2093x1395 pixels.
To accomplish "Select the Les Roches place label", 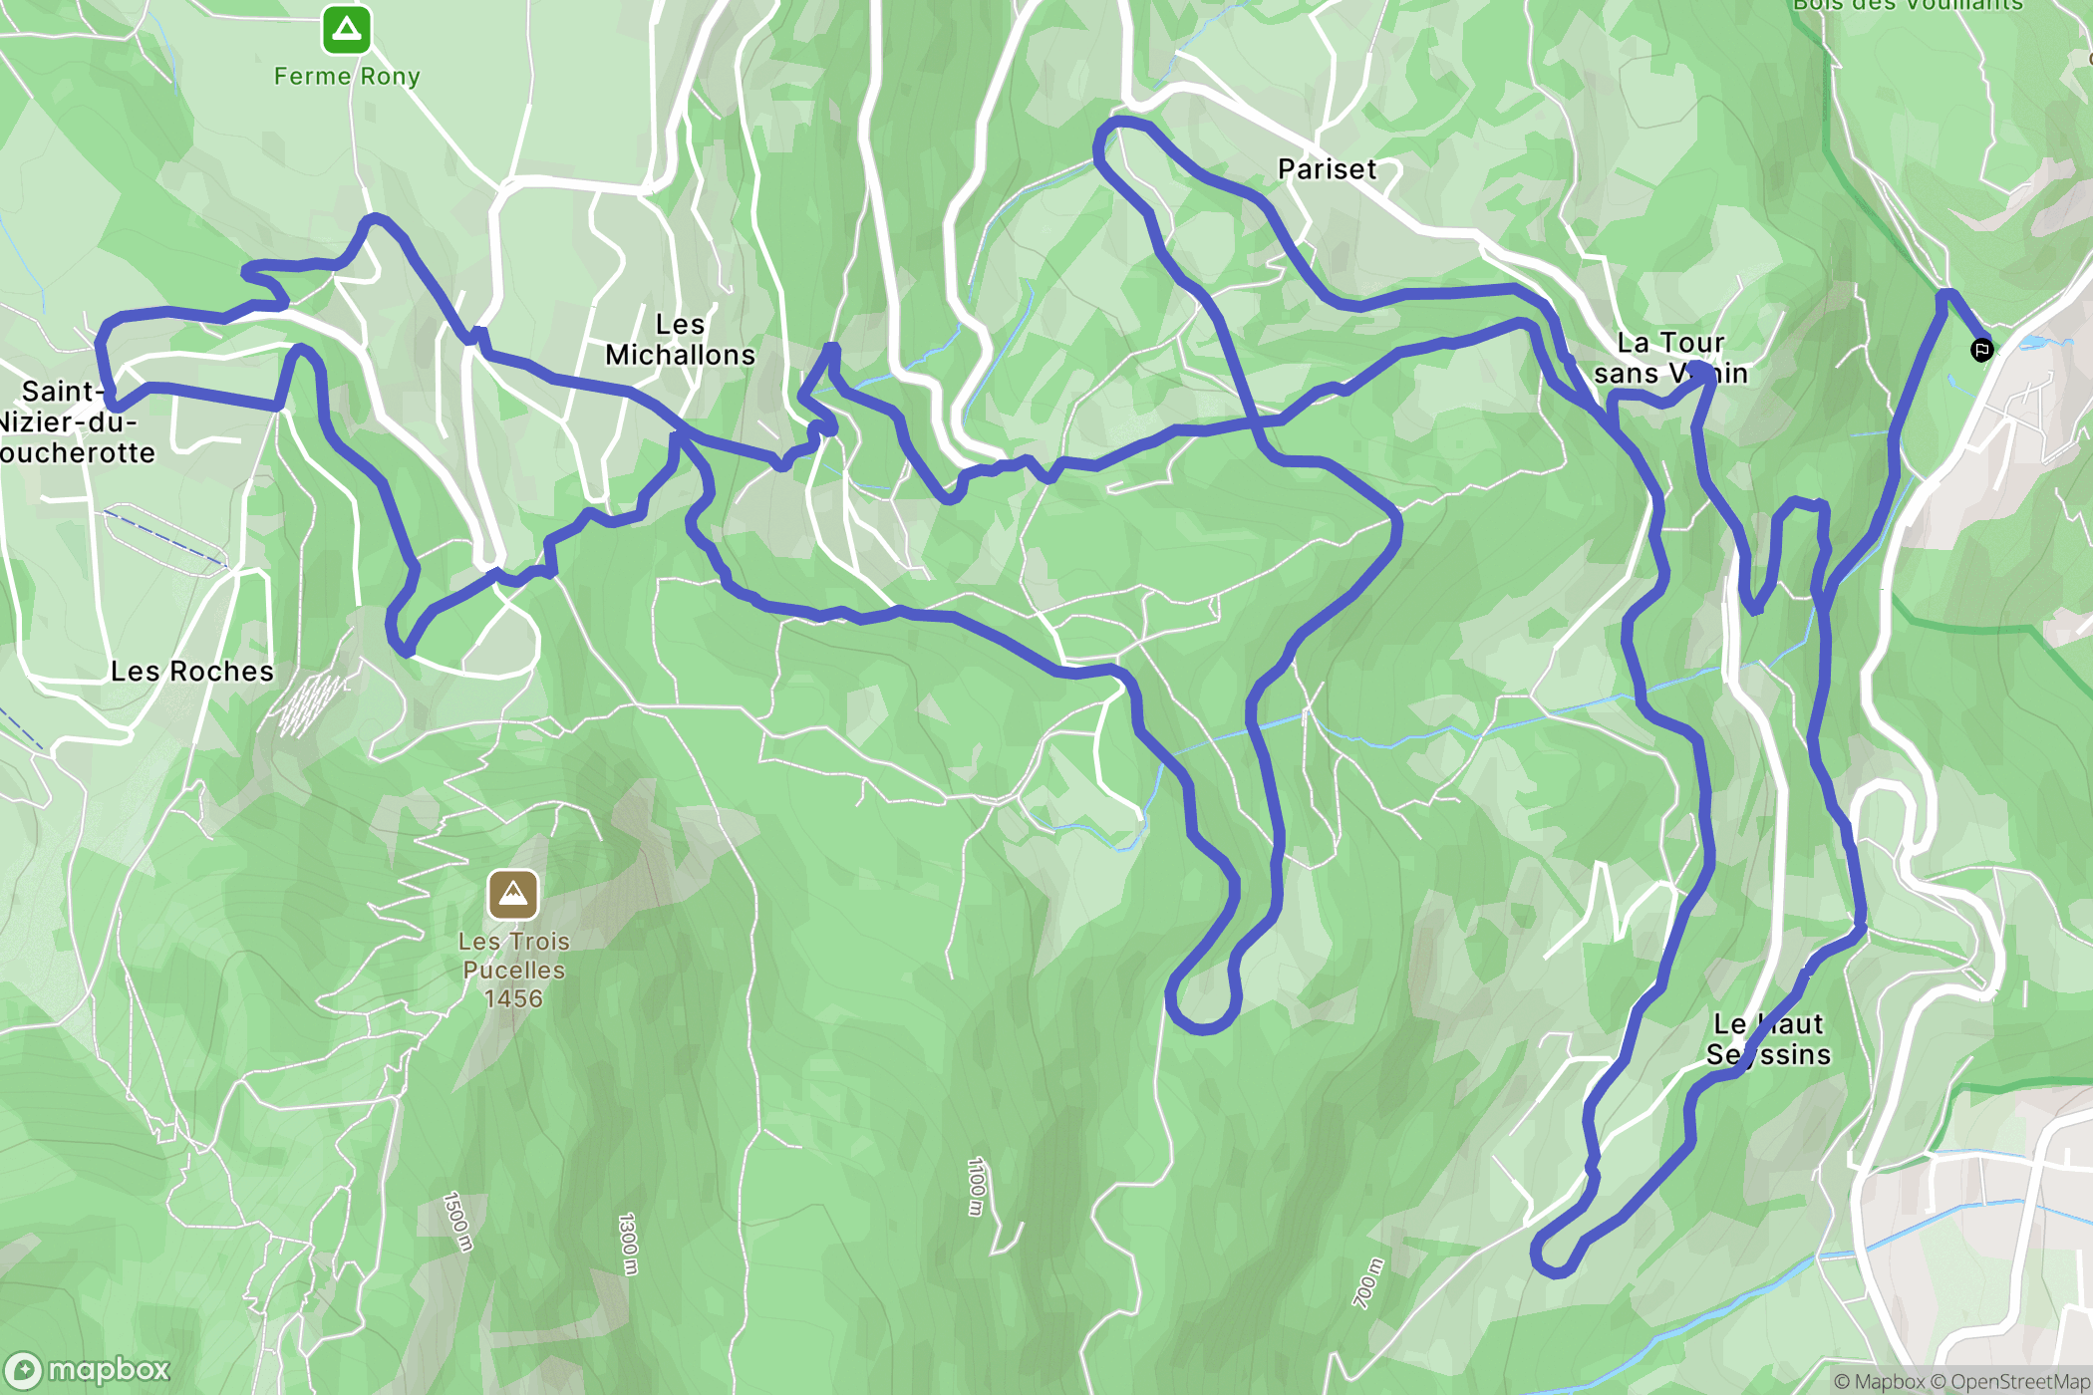I will coord(192,672).
